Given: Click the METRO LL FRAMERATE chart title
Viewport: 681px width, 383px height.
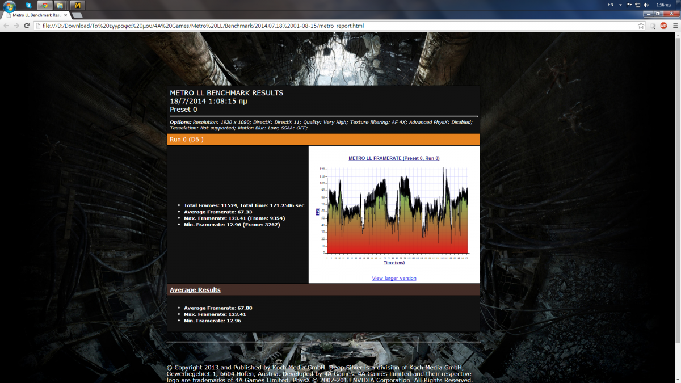Looking at the screenshot, I should click(x=394, y=158).
